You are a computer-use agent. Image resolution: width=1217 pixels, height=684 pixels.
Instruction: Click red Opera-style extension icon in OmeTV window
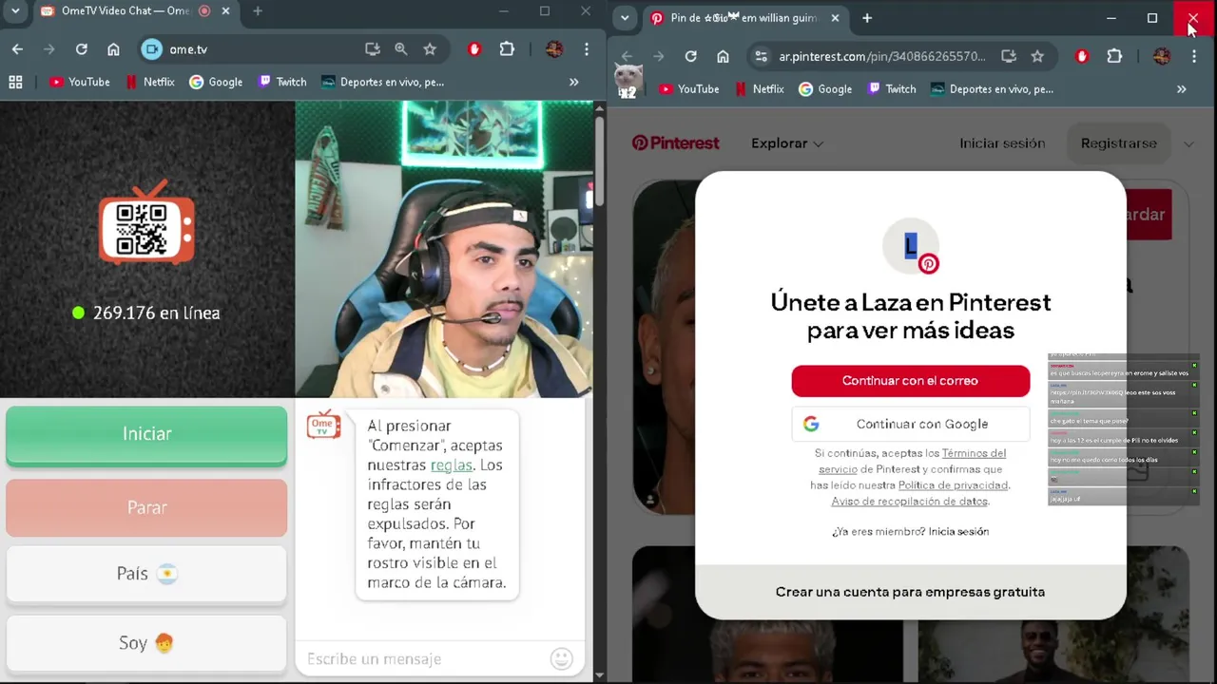(x=474, y=49)
